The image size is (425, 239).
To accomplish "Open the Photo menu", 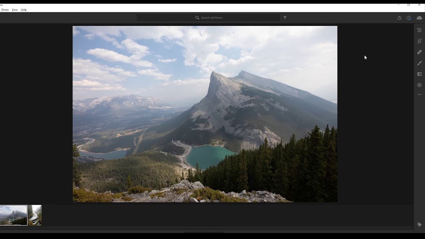I will pos(5,10).
